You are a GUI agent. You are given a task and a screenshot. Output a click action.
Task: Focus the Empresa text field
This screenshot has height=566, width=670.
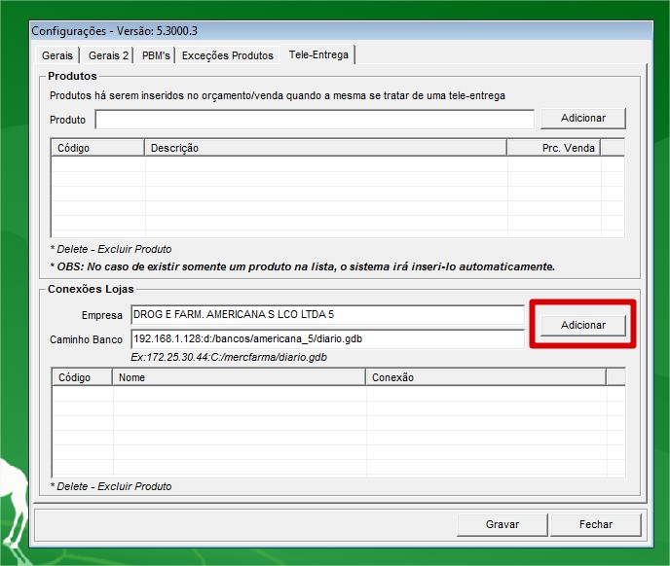click(327, 315)
